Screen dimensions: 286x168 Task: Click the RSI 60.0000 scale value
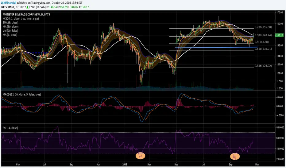[x=280, y=138]
